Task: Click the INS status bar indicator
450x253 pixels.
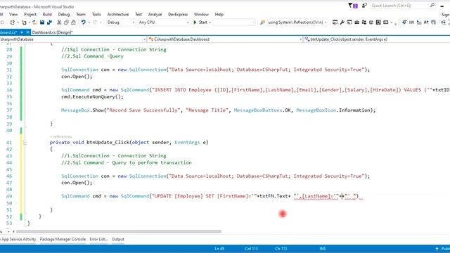Action: 323,249
